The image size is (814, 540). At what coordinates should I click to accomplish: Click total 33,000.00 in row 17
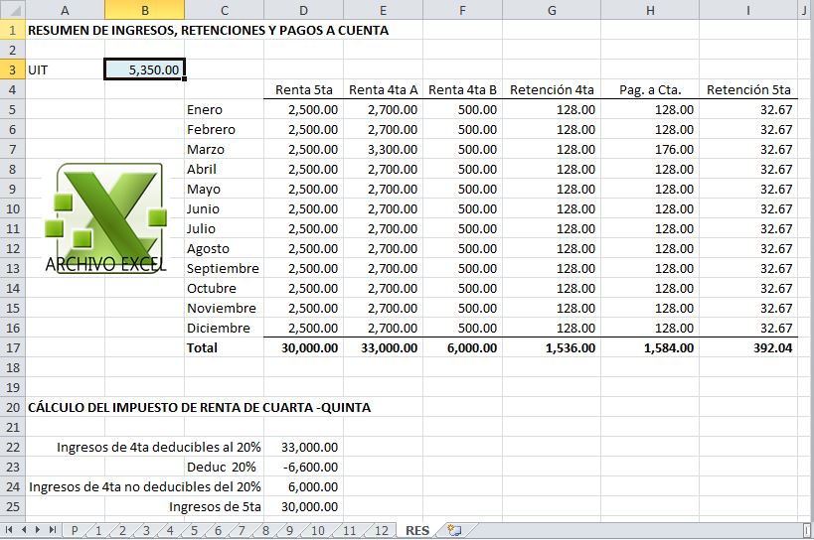[383, 347]
